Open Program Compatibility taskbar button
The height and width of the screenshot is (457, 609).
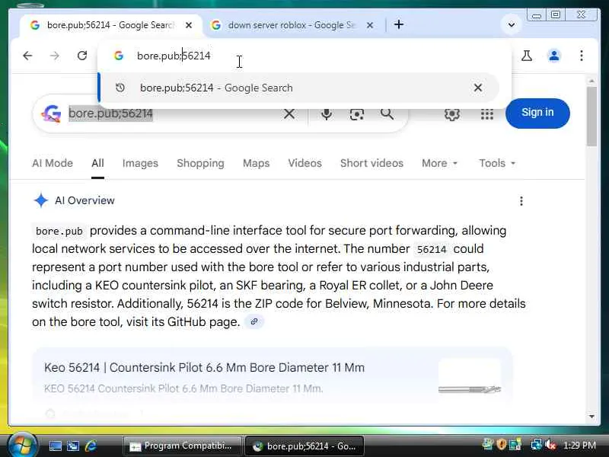pyautogui.click(x=182, y=446)
